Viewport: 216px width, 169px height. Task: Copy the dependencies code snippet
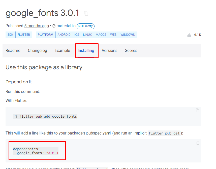click(x=197, y=143)
